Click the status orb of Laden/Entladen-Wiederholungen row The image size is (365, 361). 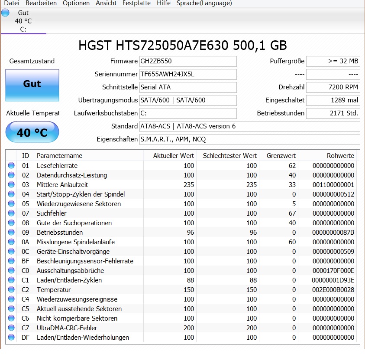11,338
